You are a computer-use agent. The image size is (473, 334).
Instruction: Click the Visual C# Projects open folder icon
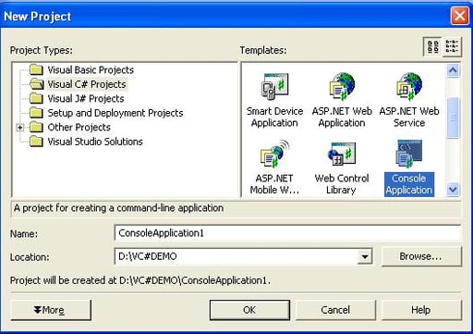(37, 84)
